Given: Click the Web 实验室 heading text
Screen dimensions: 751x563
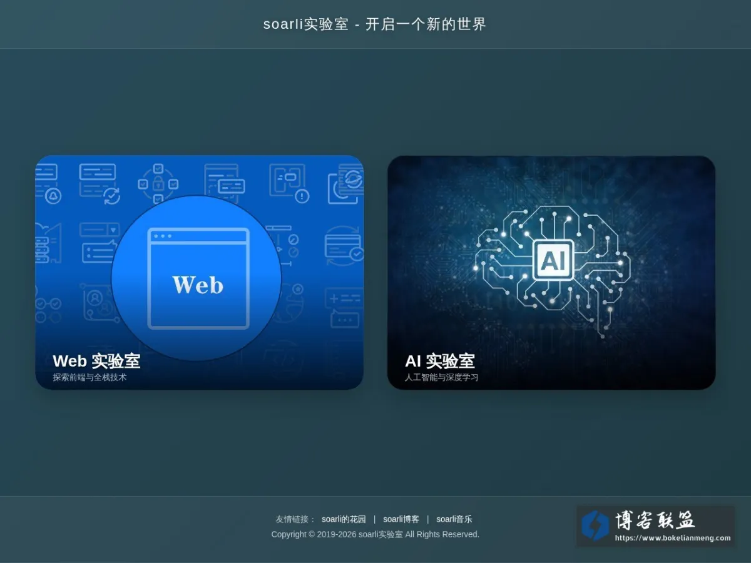Looking at the screenshot, I should (96, 361).
